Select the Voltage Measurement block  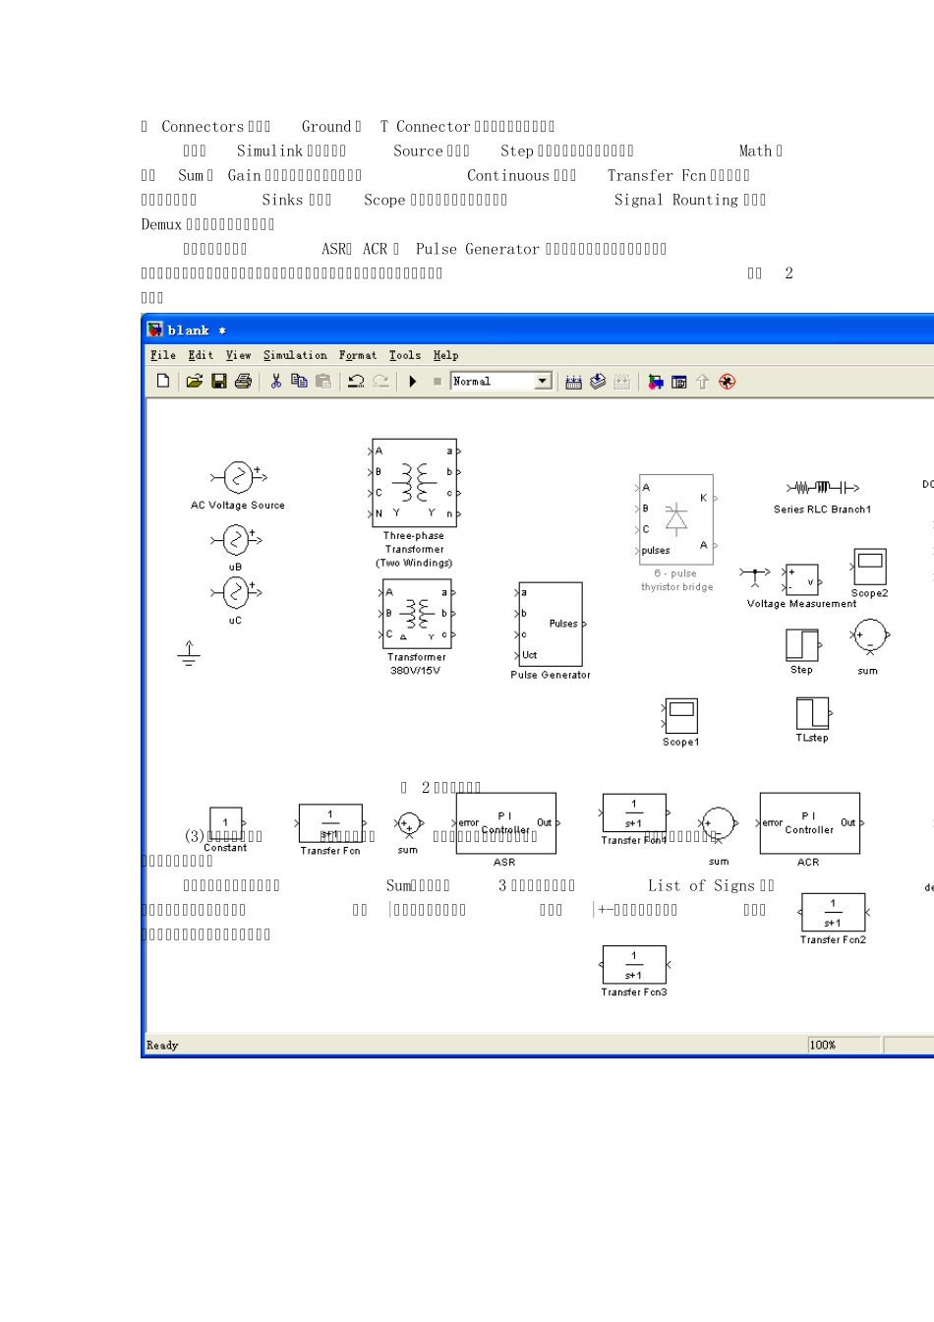(x=800, y=580)
